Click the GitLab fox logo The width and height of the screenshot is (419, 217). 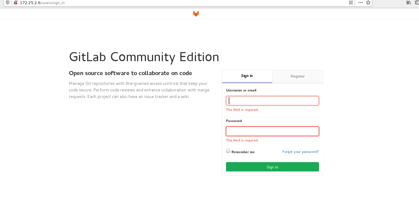point(196,14)
